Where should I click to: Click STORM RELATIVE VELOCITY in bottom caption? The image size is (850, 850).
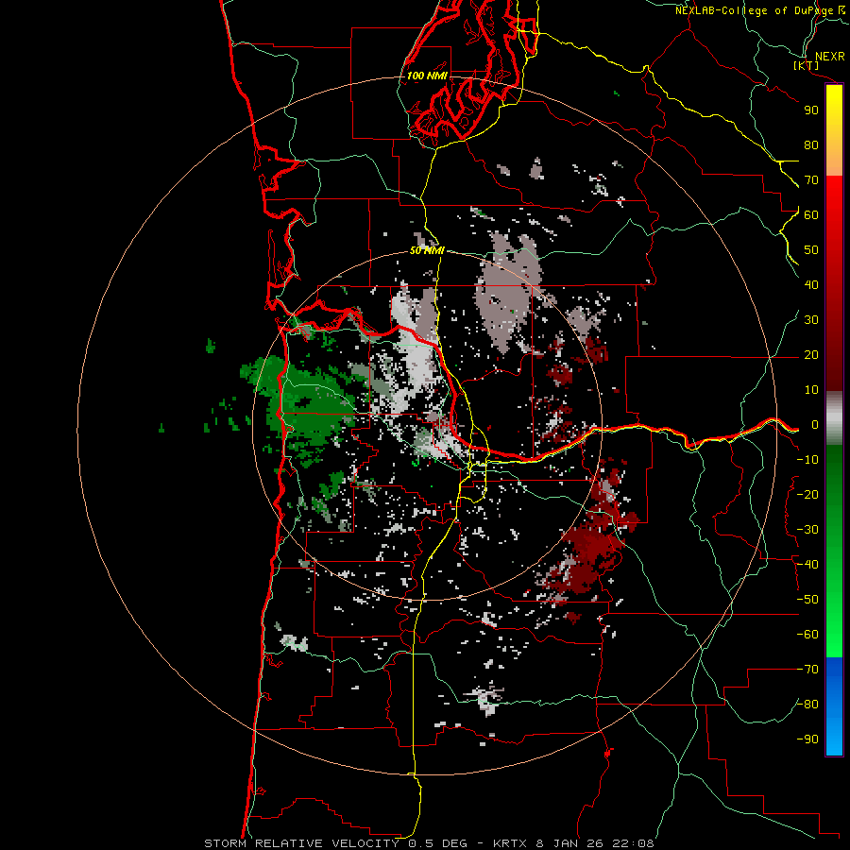click(x=303, y=843)
